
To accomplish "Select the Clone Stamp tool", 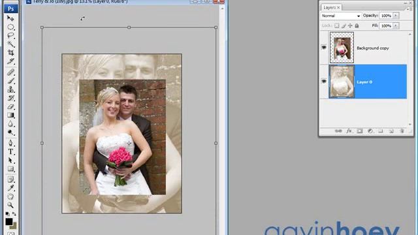I will (10, 89).
